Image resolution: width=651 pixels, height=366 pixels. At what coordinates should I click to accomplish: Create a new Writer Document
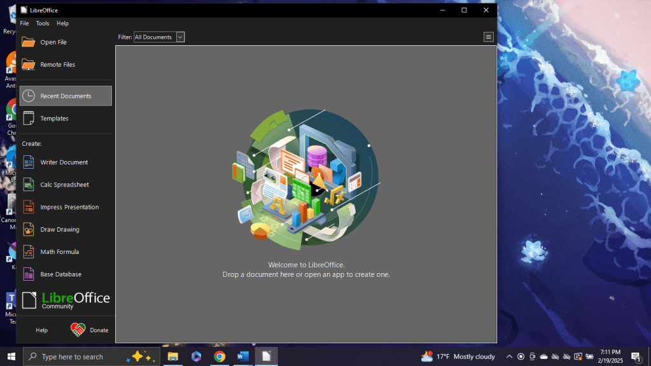coord(64,162)
